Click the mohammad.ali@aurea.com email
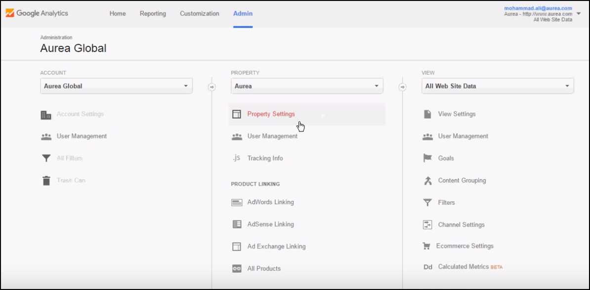The height and width of the screenshot is (290, 590). pos(538,8)
